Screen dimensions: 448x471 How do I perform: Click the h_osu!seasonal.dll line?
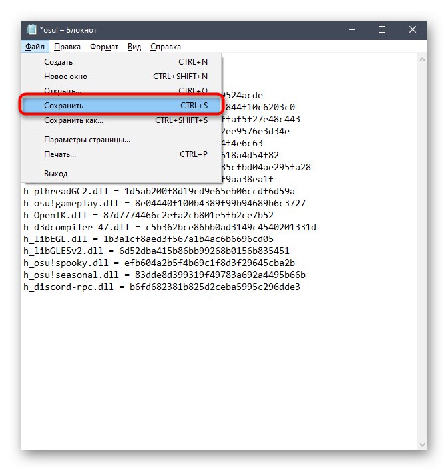click(164, 275)
